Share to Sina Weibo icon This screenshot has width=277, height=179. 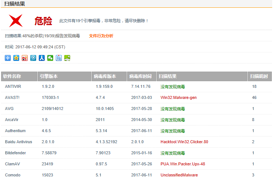[25, 58]
